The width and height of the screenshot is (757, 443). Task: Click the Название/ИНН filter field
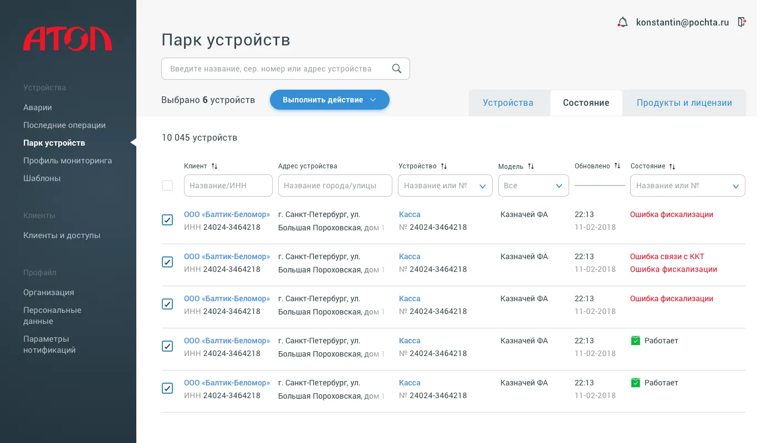coord(228,186)
